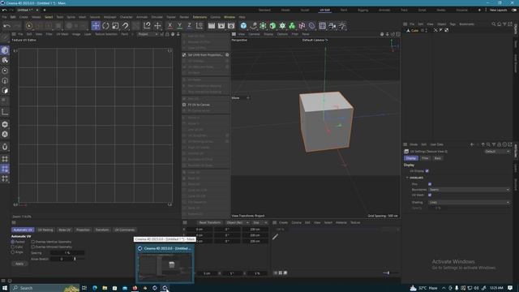Click the Render View clapperboard icon
The width and height of the screenshot is (519, 292).
tap(212, 25)
